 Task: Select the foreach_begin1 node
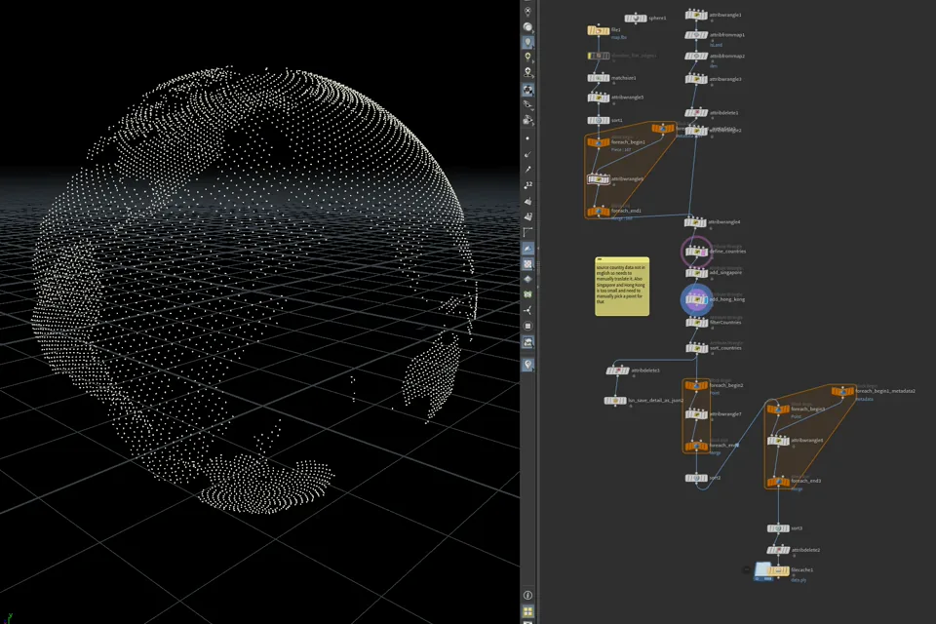(598, 142)
